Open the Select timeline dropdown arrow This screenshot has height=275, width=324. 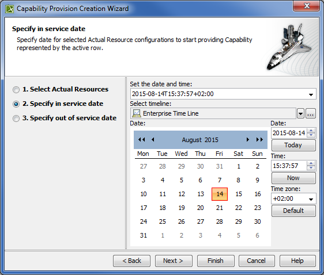click(x=300, y=113)
